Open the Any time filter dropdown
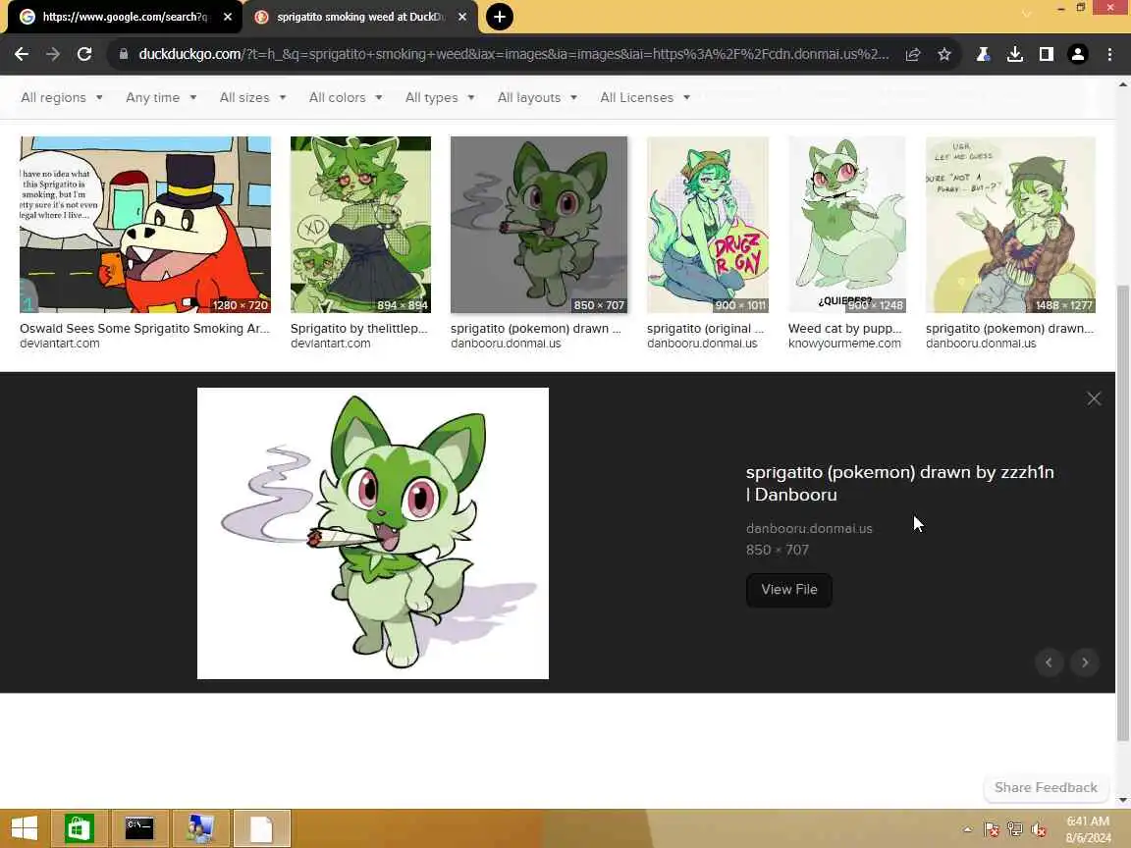 (x=161, y=97)
